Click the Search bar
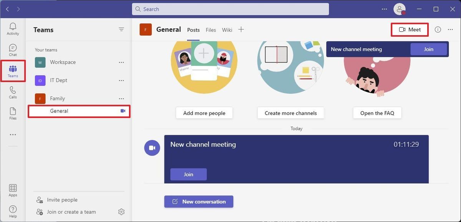The height and width of the screenshot is (222, 461). (230, 8)
